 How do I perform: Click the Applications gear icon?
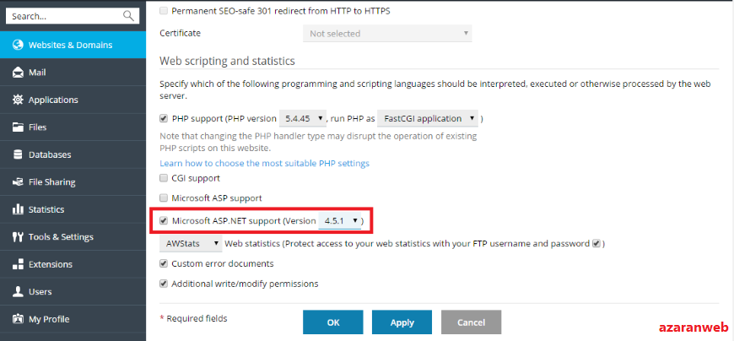[x=18, y=100]
